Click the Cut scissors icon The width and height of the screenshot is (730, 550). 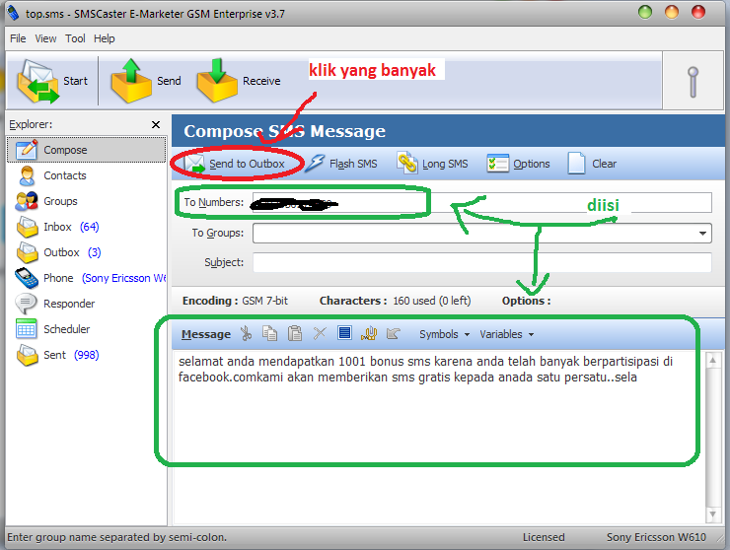point(246,333)
